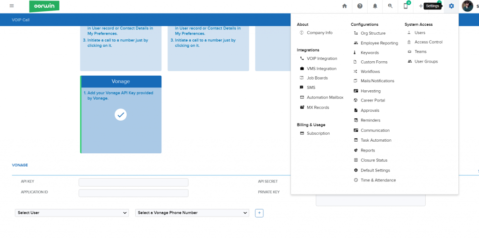This screenshot has width=479, height=238.
Task: Open Harvesting configuration
Action: click(370, 91)
